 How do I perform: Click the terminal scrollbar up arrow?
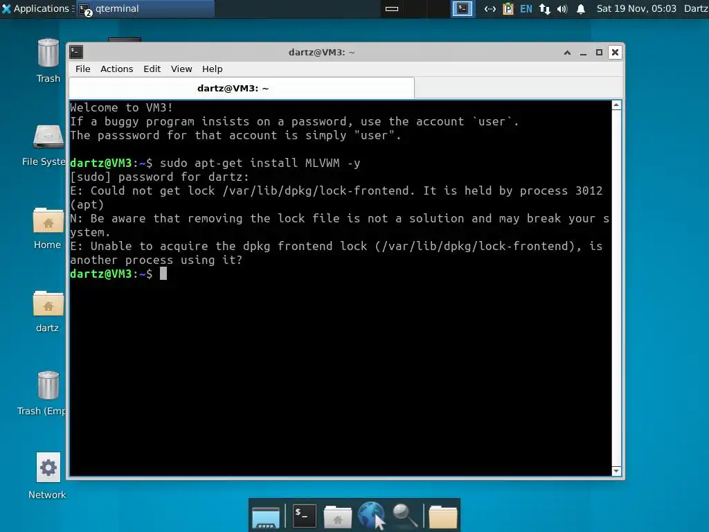[616, 105]
